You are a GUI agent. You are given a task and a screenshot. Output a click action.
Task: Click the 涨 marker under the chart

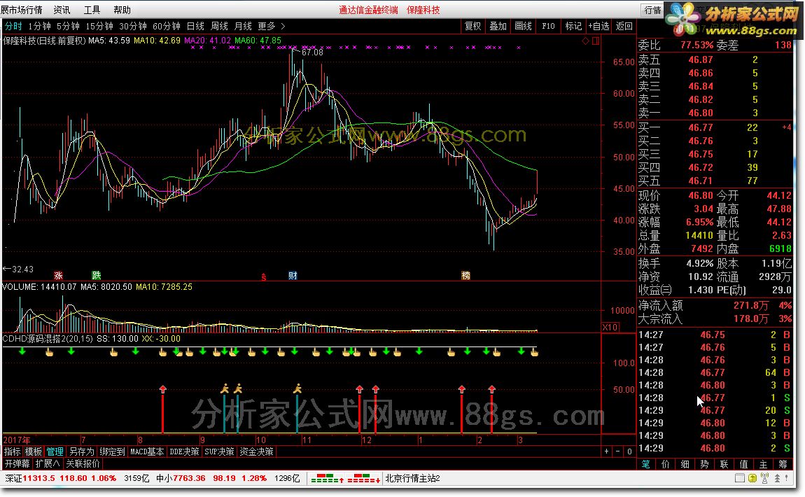click(x=59, y=276)
